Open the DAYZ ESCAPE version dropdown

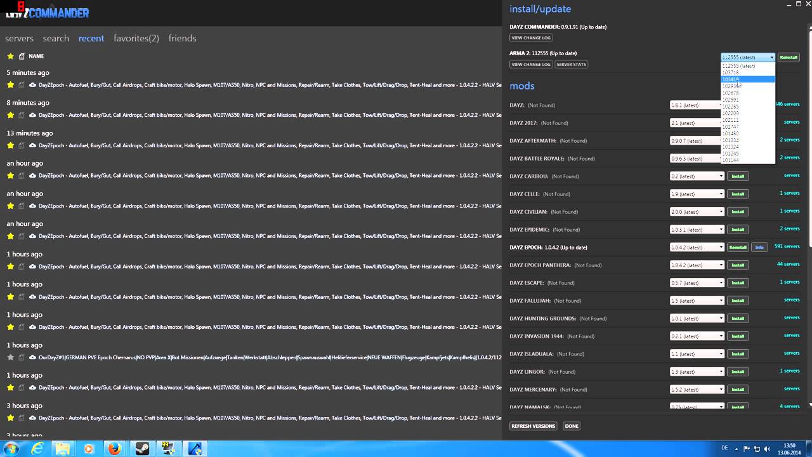click(697, 282)
